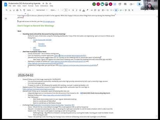Open the checklist dropdown

(112, 10)
